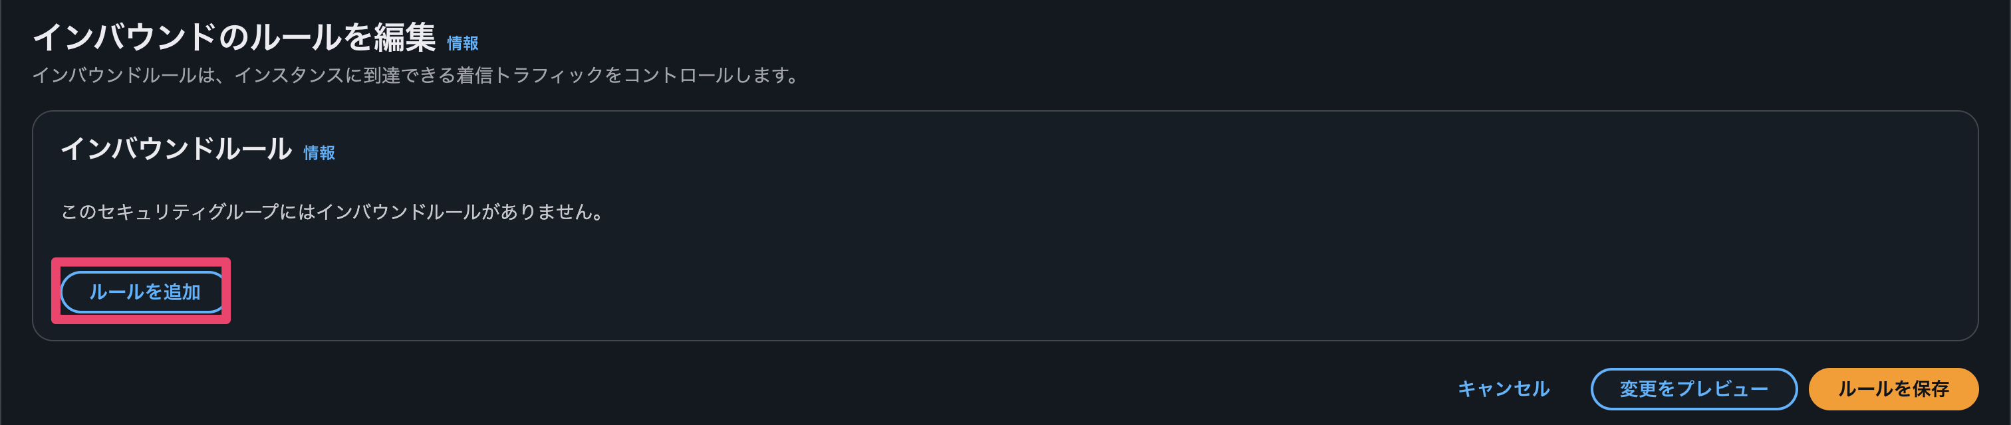
Task: Click the page description about 着信トラフィック
Action: 416,76
